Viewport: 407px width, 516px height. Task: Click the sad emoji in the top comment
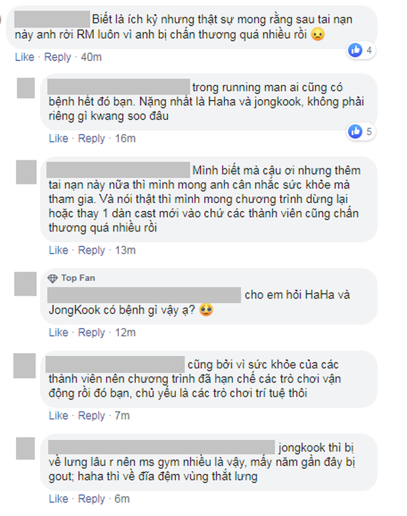[318, 34]
